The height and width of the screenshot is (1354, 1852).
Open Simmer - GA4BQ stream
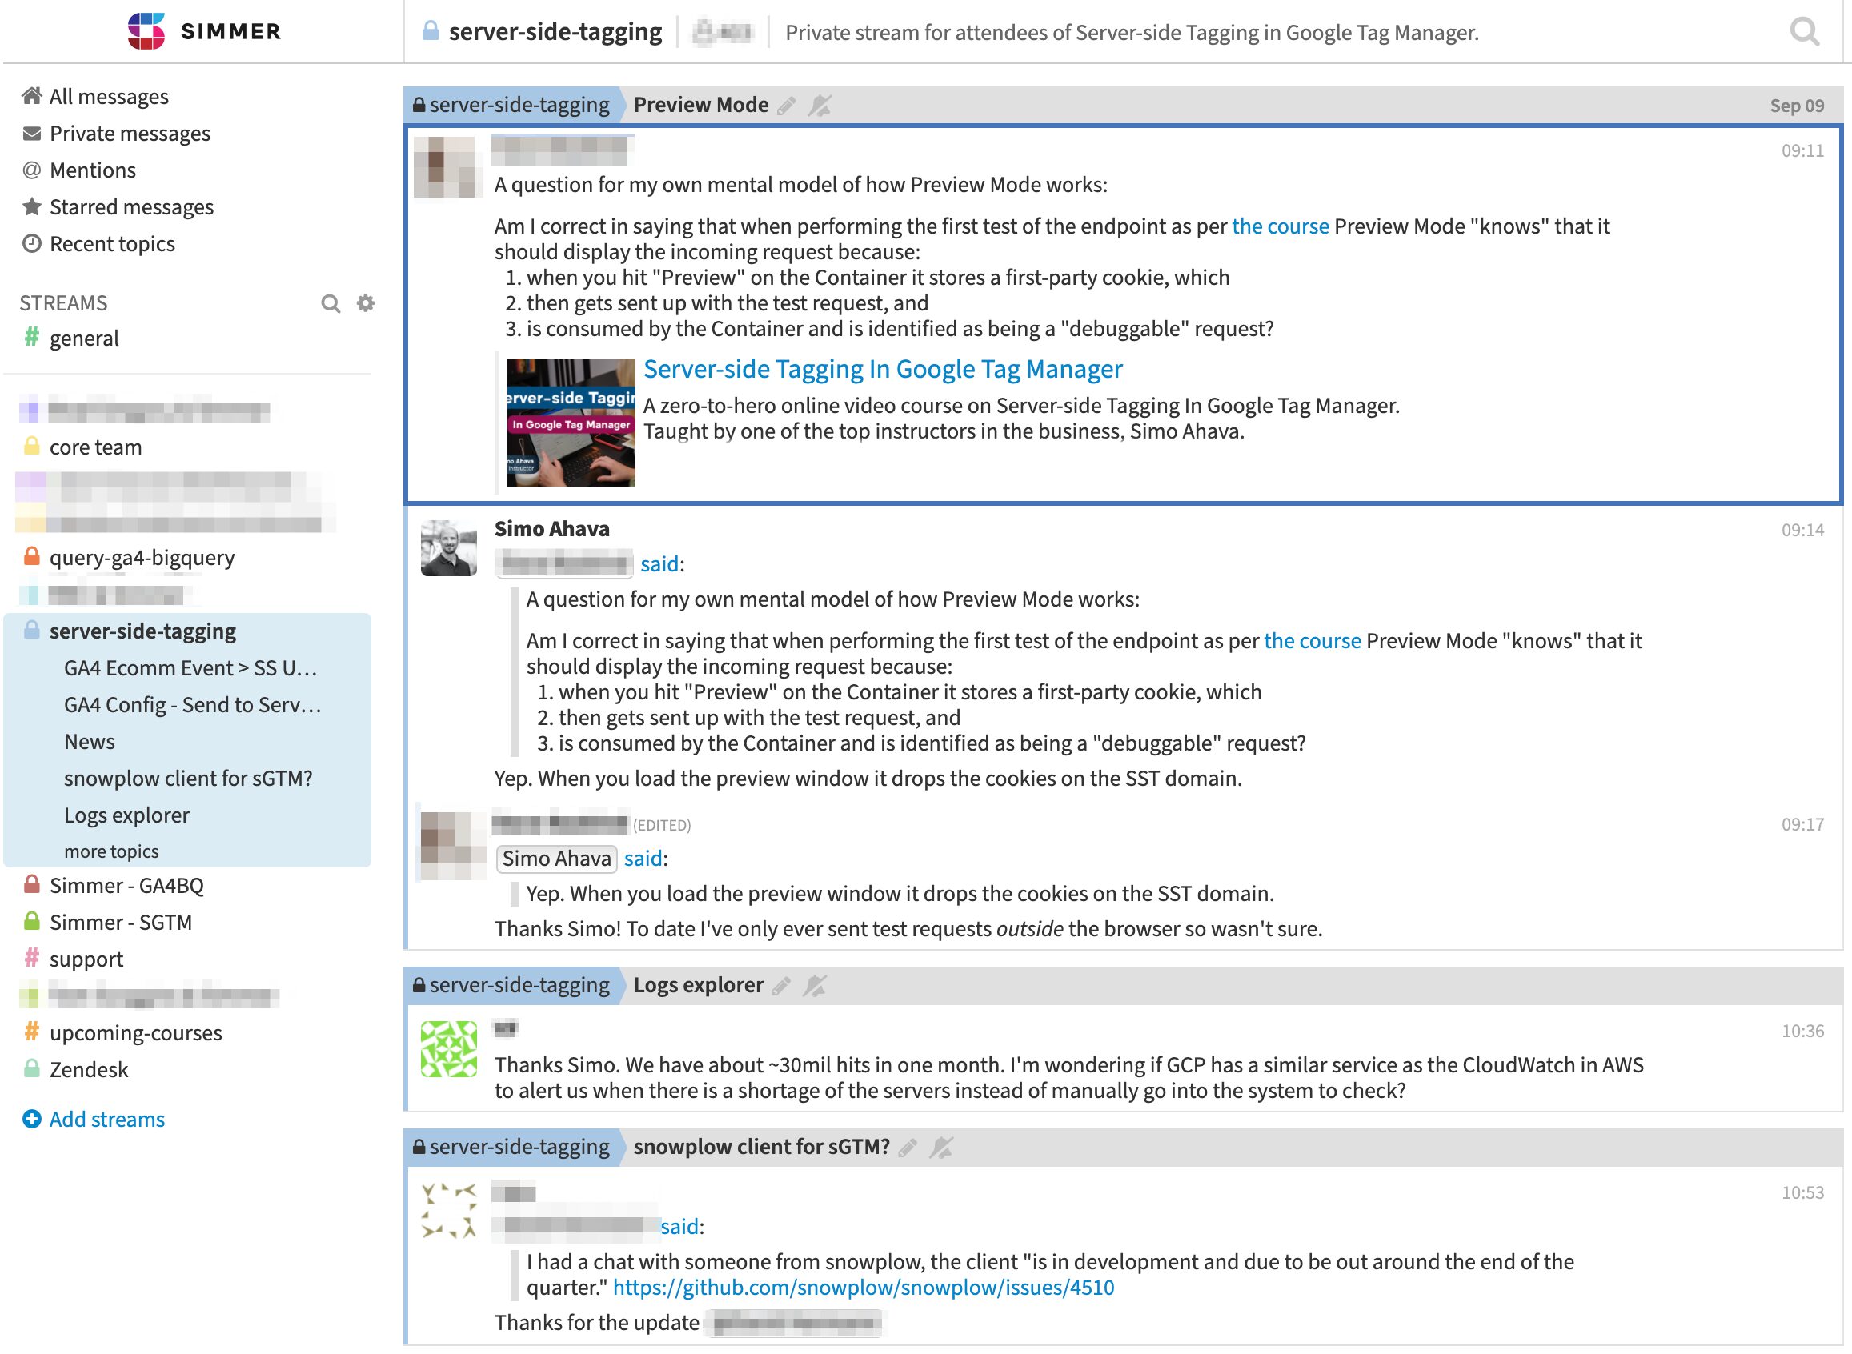(126, 886)
